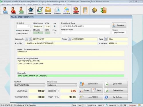143x107 pixels.
Task: Open the gold coin toolbar icon
Action: tap(94, 10)
